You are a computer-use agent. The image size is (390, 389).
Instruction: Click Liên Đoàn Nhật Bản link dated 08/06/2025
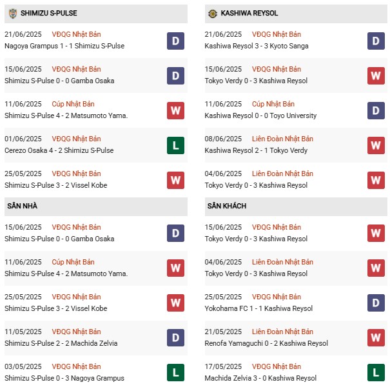click(282, 139)
